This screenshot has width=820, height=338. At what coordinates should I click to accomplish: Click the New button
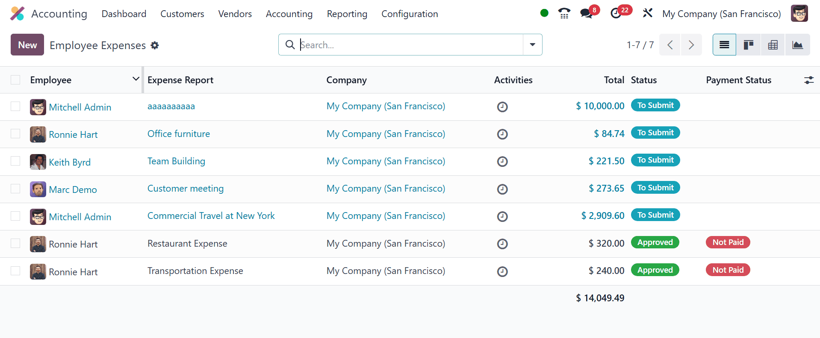(27, 45)
